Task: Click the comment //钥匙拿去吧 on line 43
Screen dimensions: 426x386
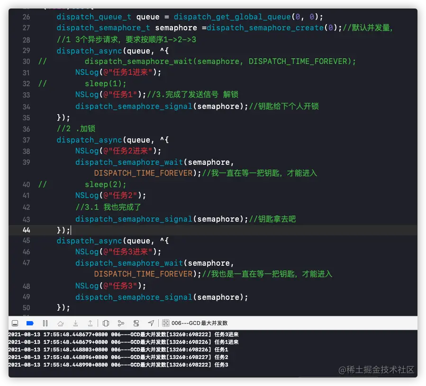Action: [272, 219]
